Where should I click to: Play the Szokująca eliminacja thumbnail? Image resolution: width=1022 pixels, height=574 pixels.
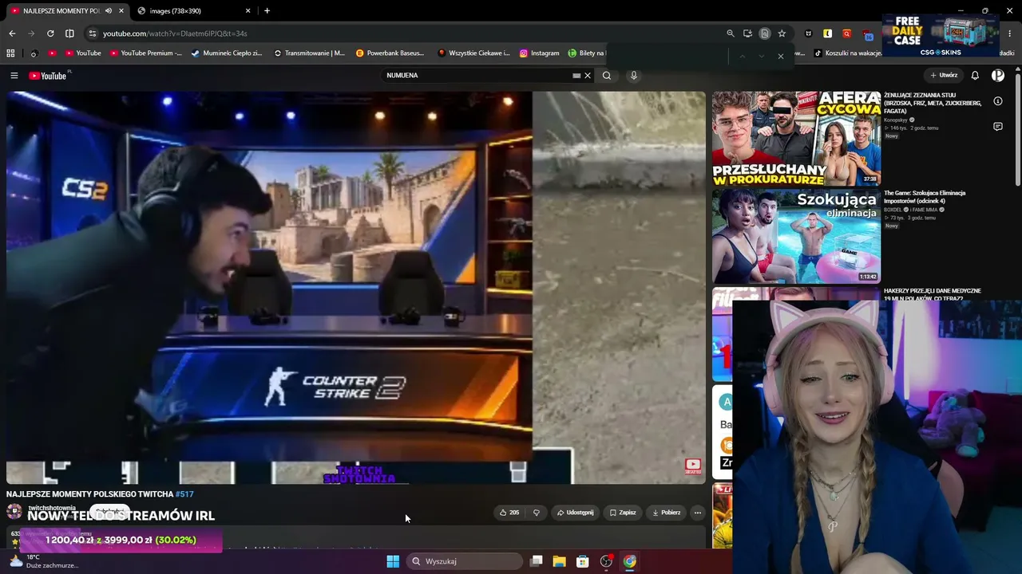(796, 236)
